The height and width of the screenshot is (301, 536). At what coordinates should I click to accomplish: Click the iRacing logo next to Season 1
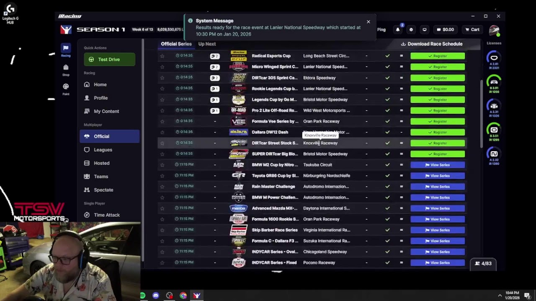[66, 29]
